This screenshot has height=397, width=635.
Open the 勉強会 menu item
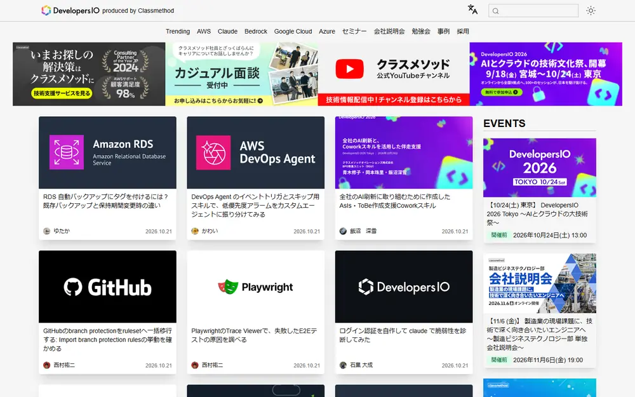pos(421,31)
